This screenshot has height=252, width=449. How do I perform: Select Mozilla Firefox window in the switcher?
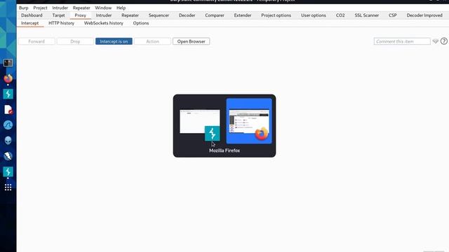point(249,121)
